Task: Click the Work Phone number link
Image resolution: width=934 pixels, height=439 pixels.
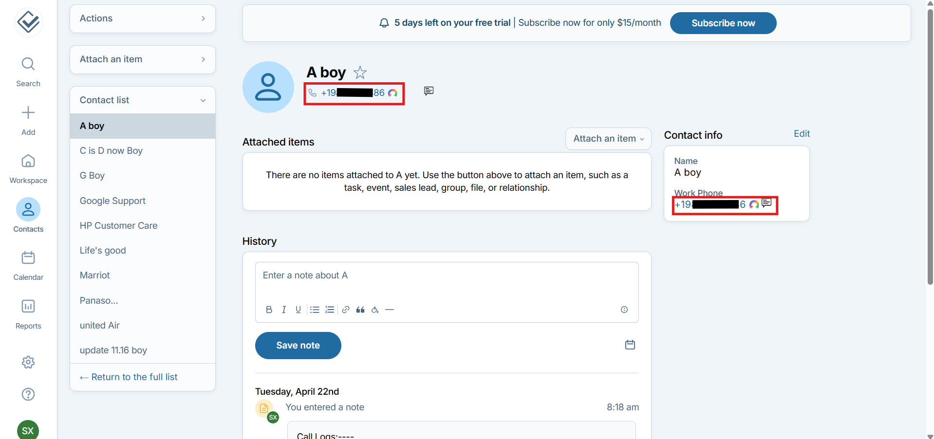Action: tap(710, 204)
